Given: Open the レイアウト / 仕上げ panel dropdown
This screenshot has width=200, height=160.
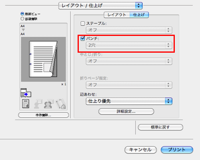Looking at the screenshot, I should 100,6.
